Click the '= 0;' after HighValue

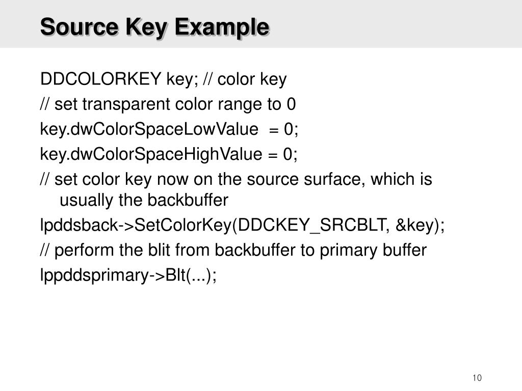283,154
